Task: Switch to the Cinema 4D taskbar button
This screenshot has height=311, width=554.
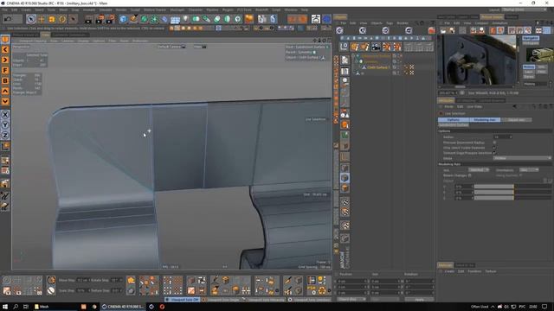Action: coord(123,307)
